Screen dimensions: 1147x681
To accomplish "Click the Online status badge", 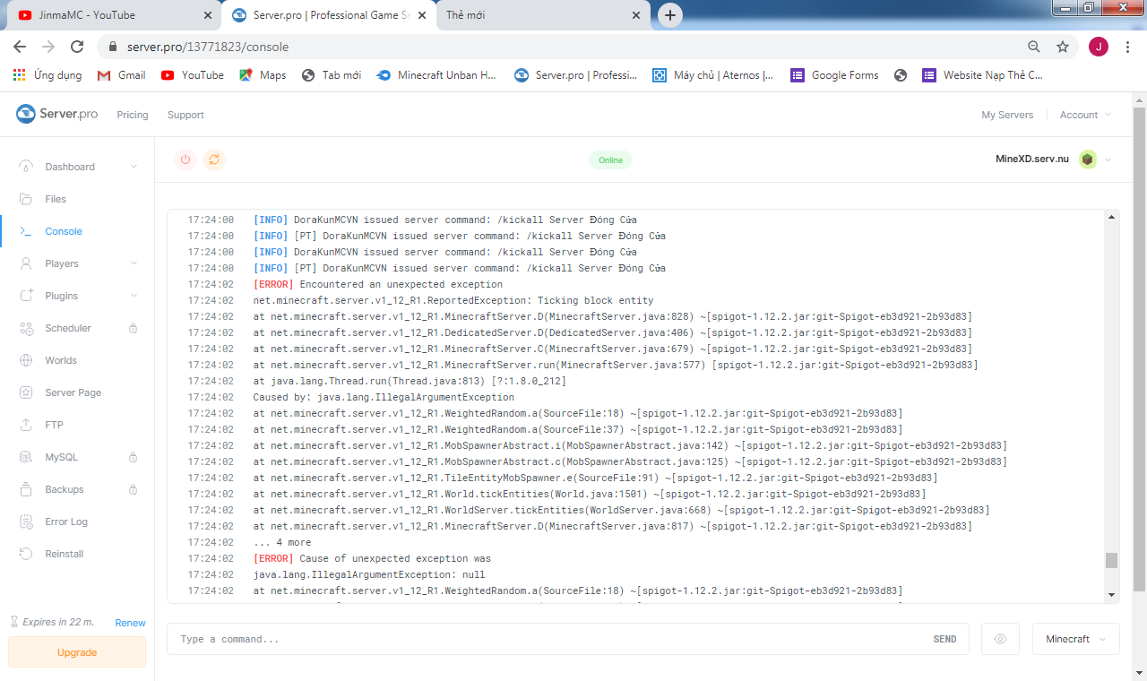I will pos(610,160).
